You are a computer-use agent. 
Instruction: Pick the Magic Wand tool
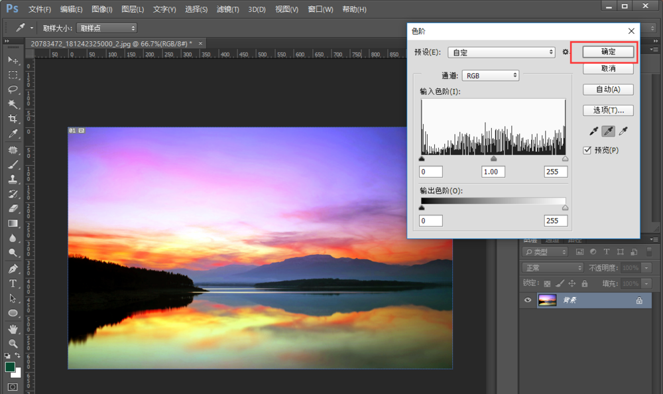tap(13, 104)
